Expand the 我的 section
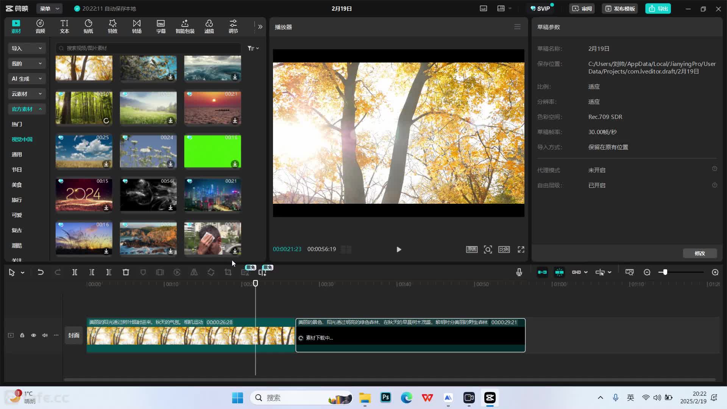 pyautogui.click(x=27, y=64)
